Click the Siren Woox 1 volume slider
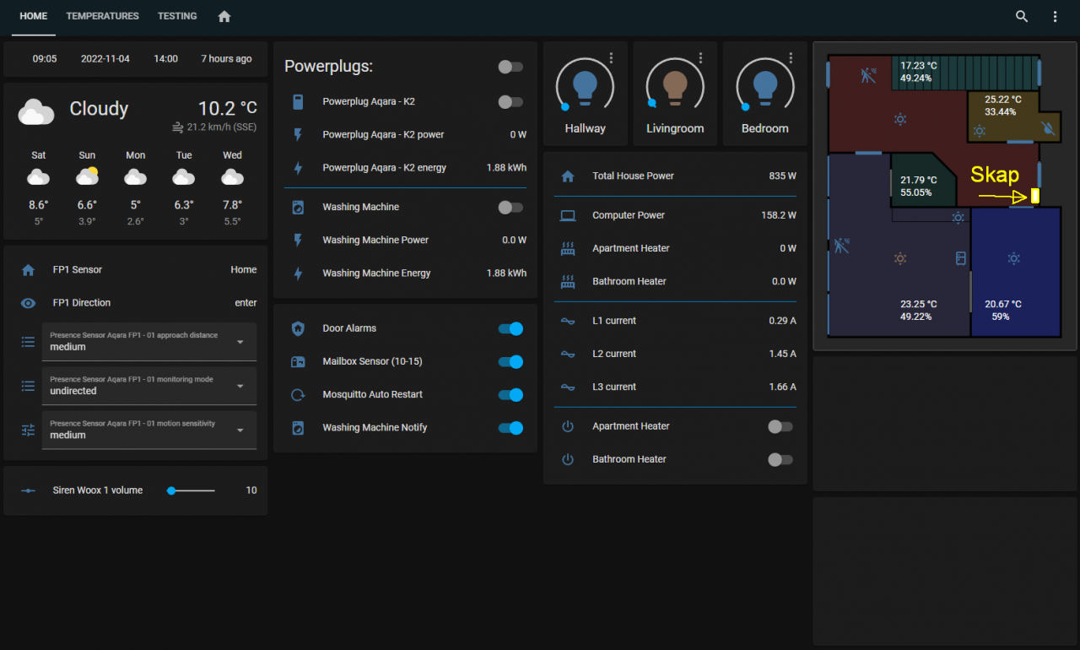The width and height of the screenshot is (1080, 650). (x=192, y=490)
